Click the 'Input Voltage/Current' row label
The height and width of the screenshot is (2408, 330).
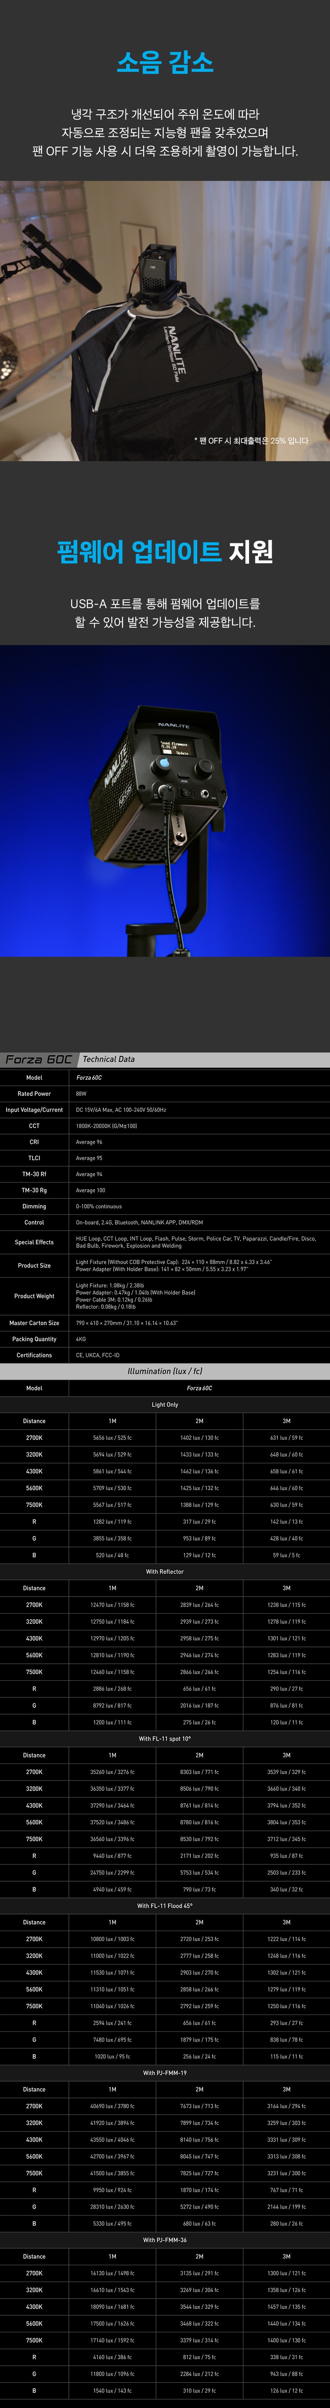[35, 1110]
